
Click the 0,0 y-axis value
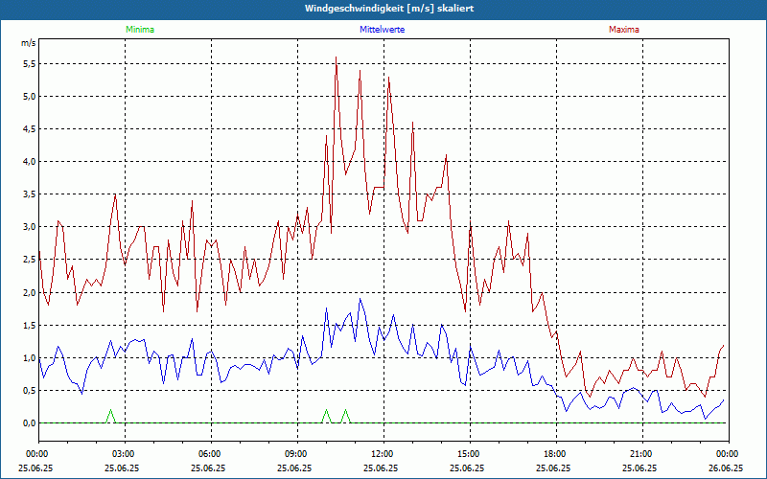coord(30,422)
